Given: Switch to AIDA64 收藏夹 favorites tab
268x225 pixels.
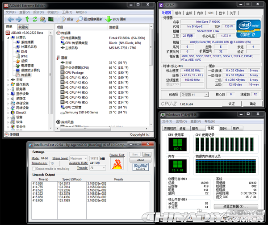Looking at the screenshot, I should pyautogui.click(x=23, y=27).
